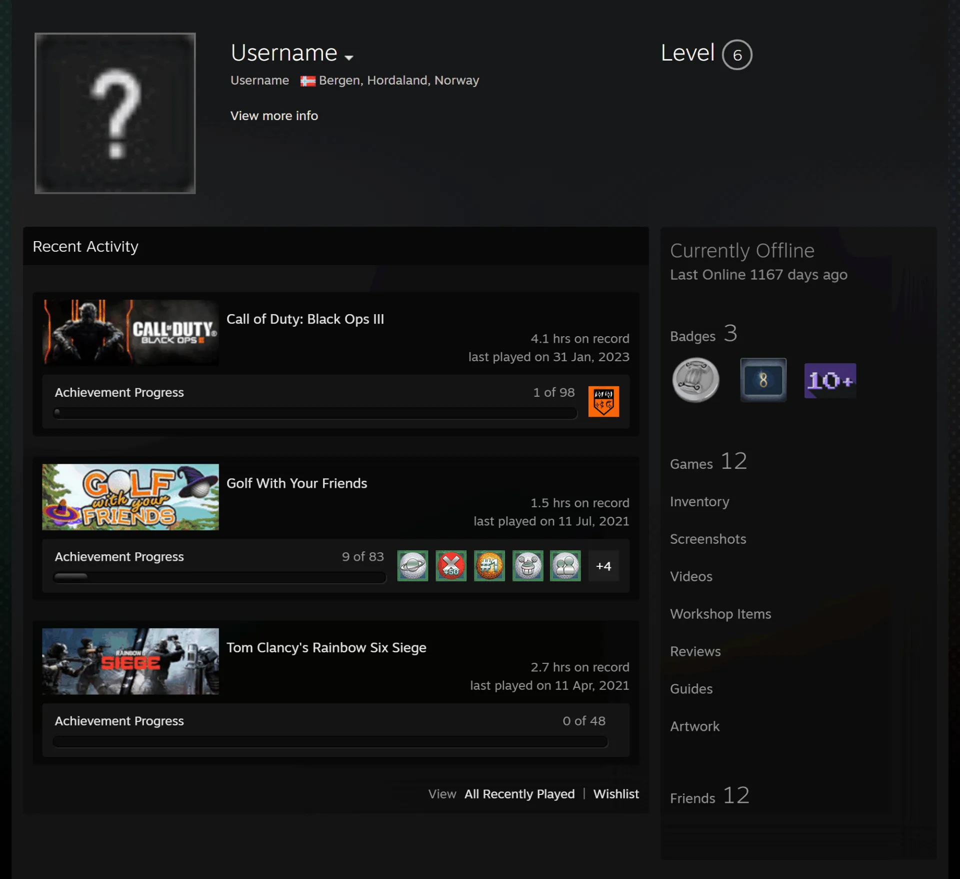Screen dimensions: 960x879
Task: Click Tom Clancy's Rainbow Six Siege title
Action: [326, 647]
